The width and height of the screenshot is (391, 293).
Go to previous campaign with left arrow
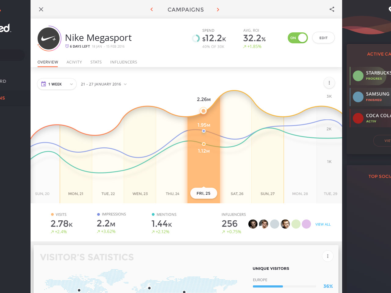point(152,9)
